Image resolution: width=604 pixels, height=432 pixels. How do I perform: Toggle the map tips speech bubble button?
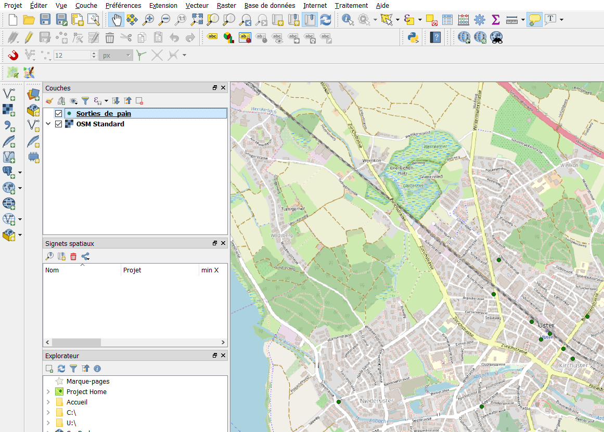tap(534, 20)
